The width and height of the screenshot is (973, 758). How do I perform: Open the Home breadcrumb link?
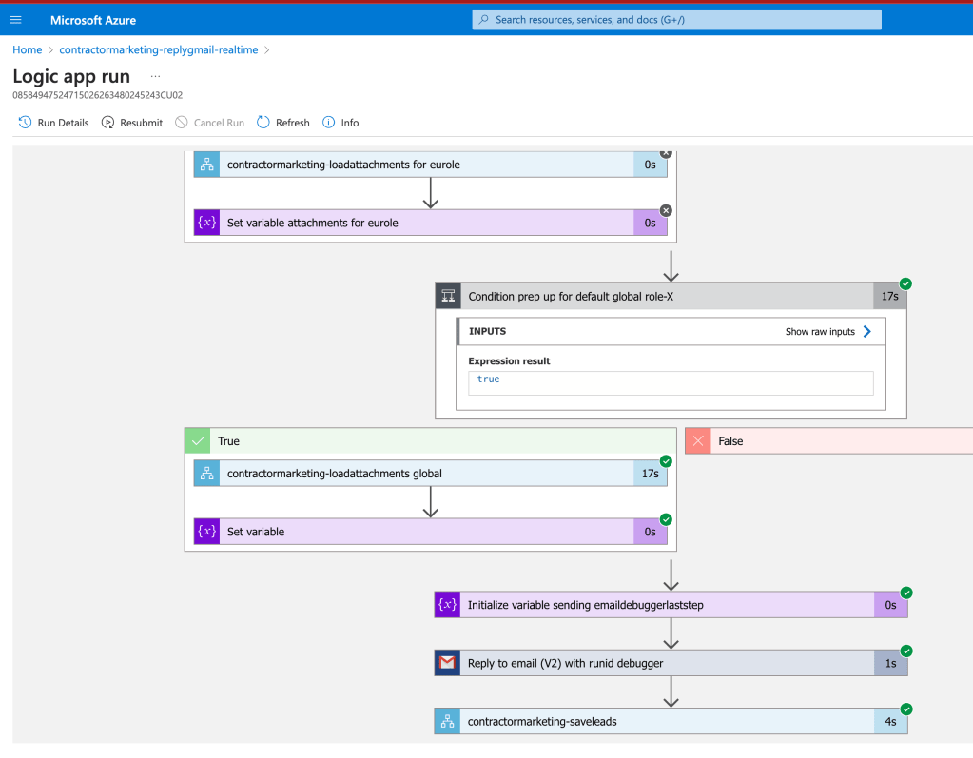coord(28,49)
